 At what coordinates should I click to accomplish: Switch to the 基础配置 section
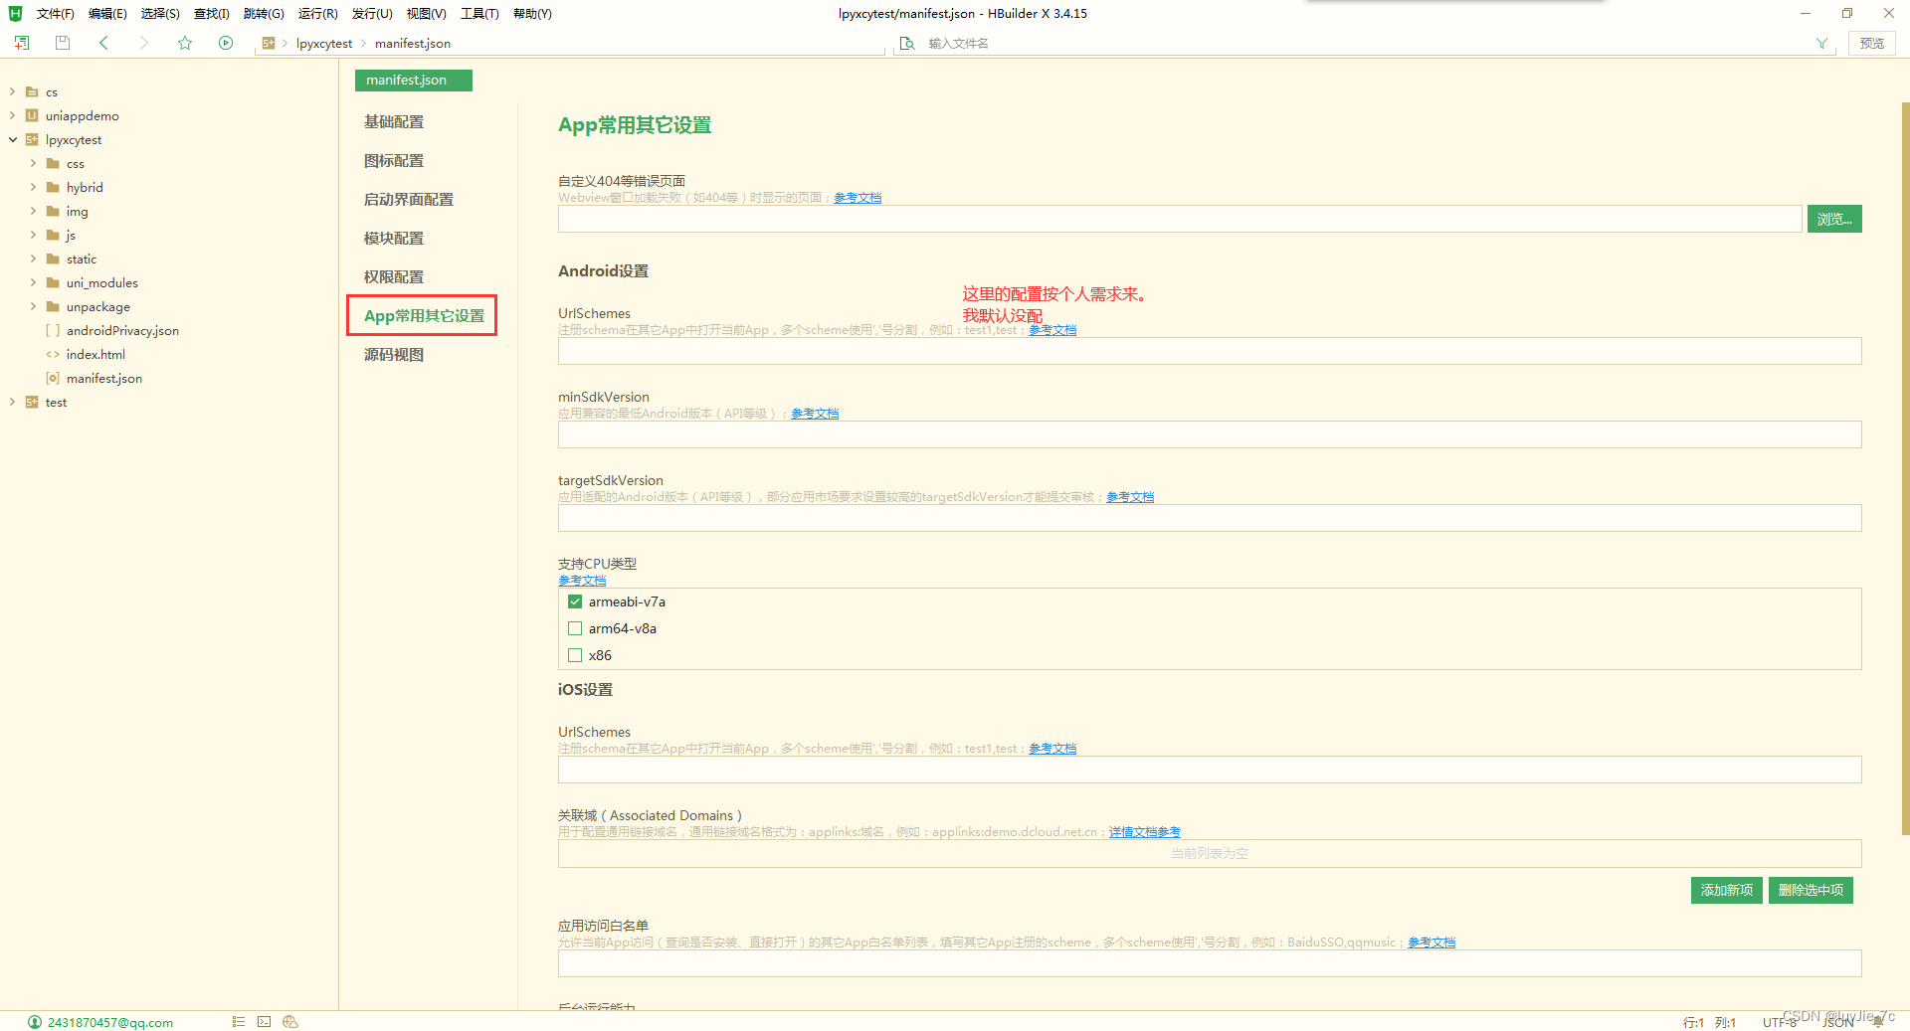pyautogui.click(x=394, y=121)
